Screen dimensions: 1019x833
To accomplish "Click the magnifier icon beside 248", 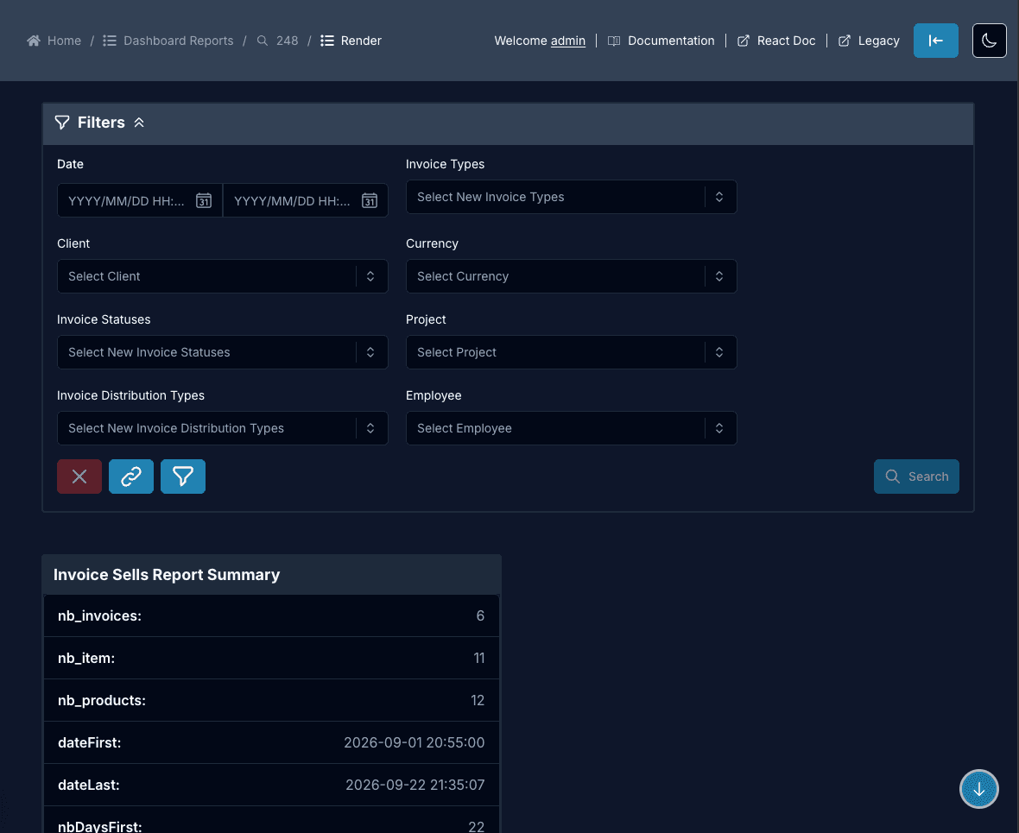I will 262,41.
